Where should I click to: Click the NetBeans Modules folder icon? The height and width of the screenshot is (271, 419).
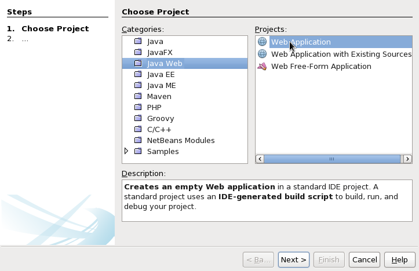[x=138, y=140]
